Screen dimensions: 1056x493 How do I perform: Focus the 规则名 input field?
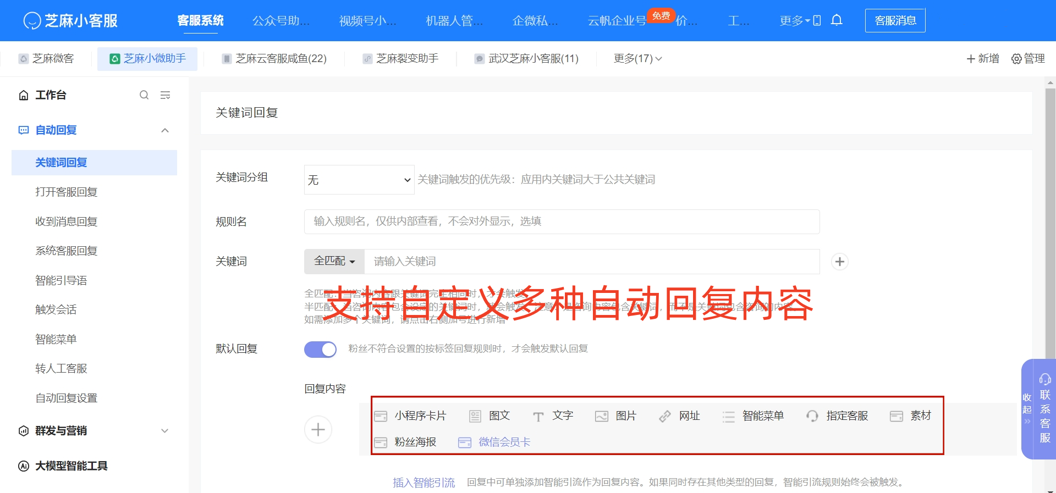[562, 221]
